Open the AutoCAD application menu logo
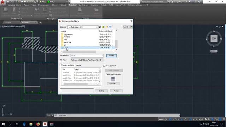Screen dimensions: 226x127 pyautogui.click(x=3, y=2)
